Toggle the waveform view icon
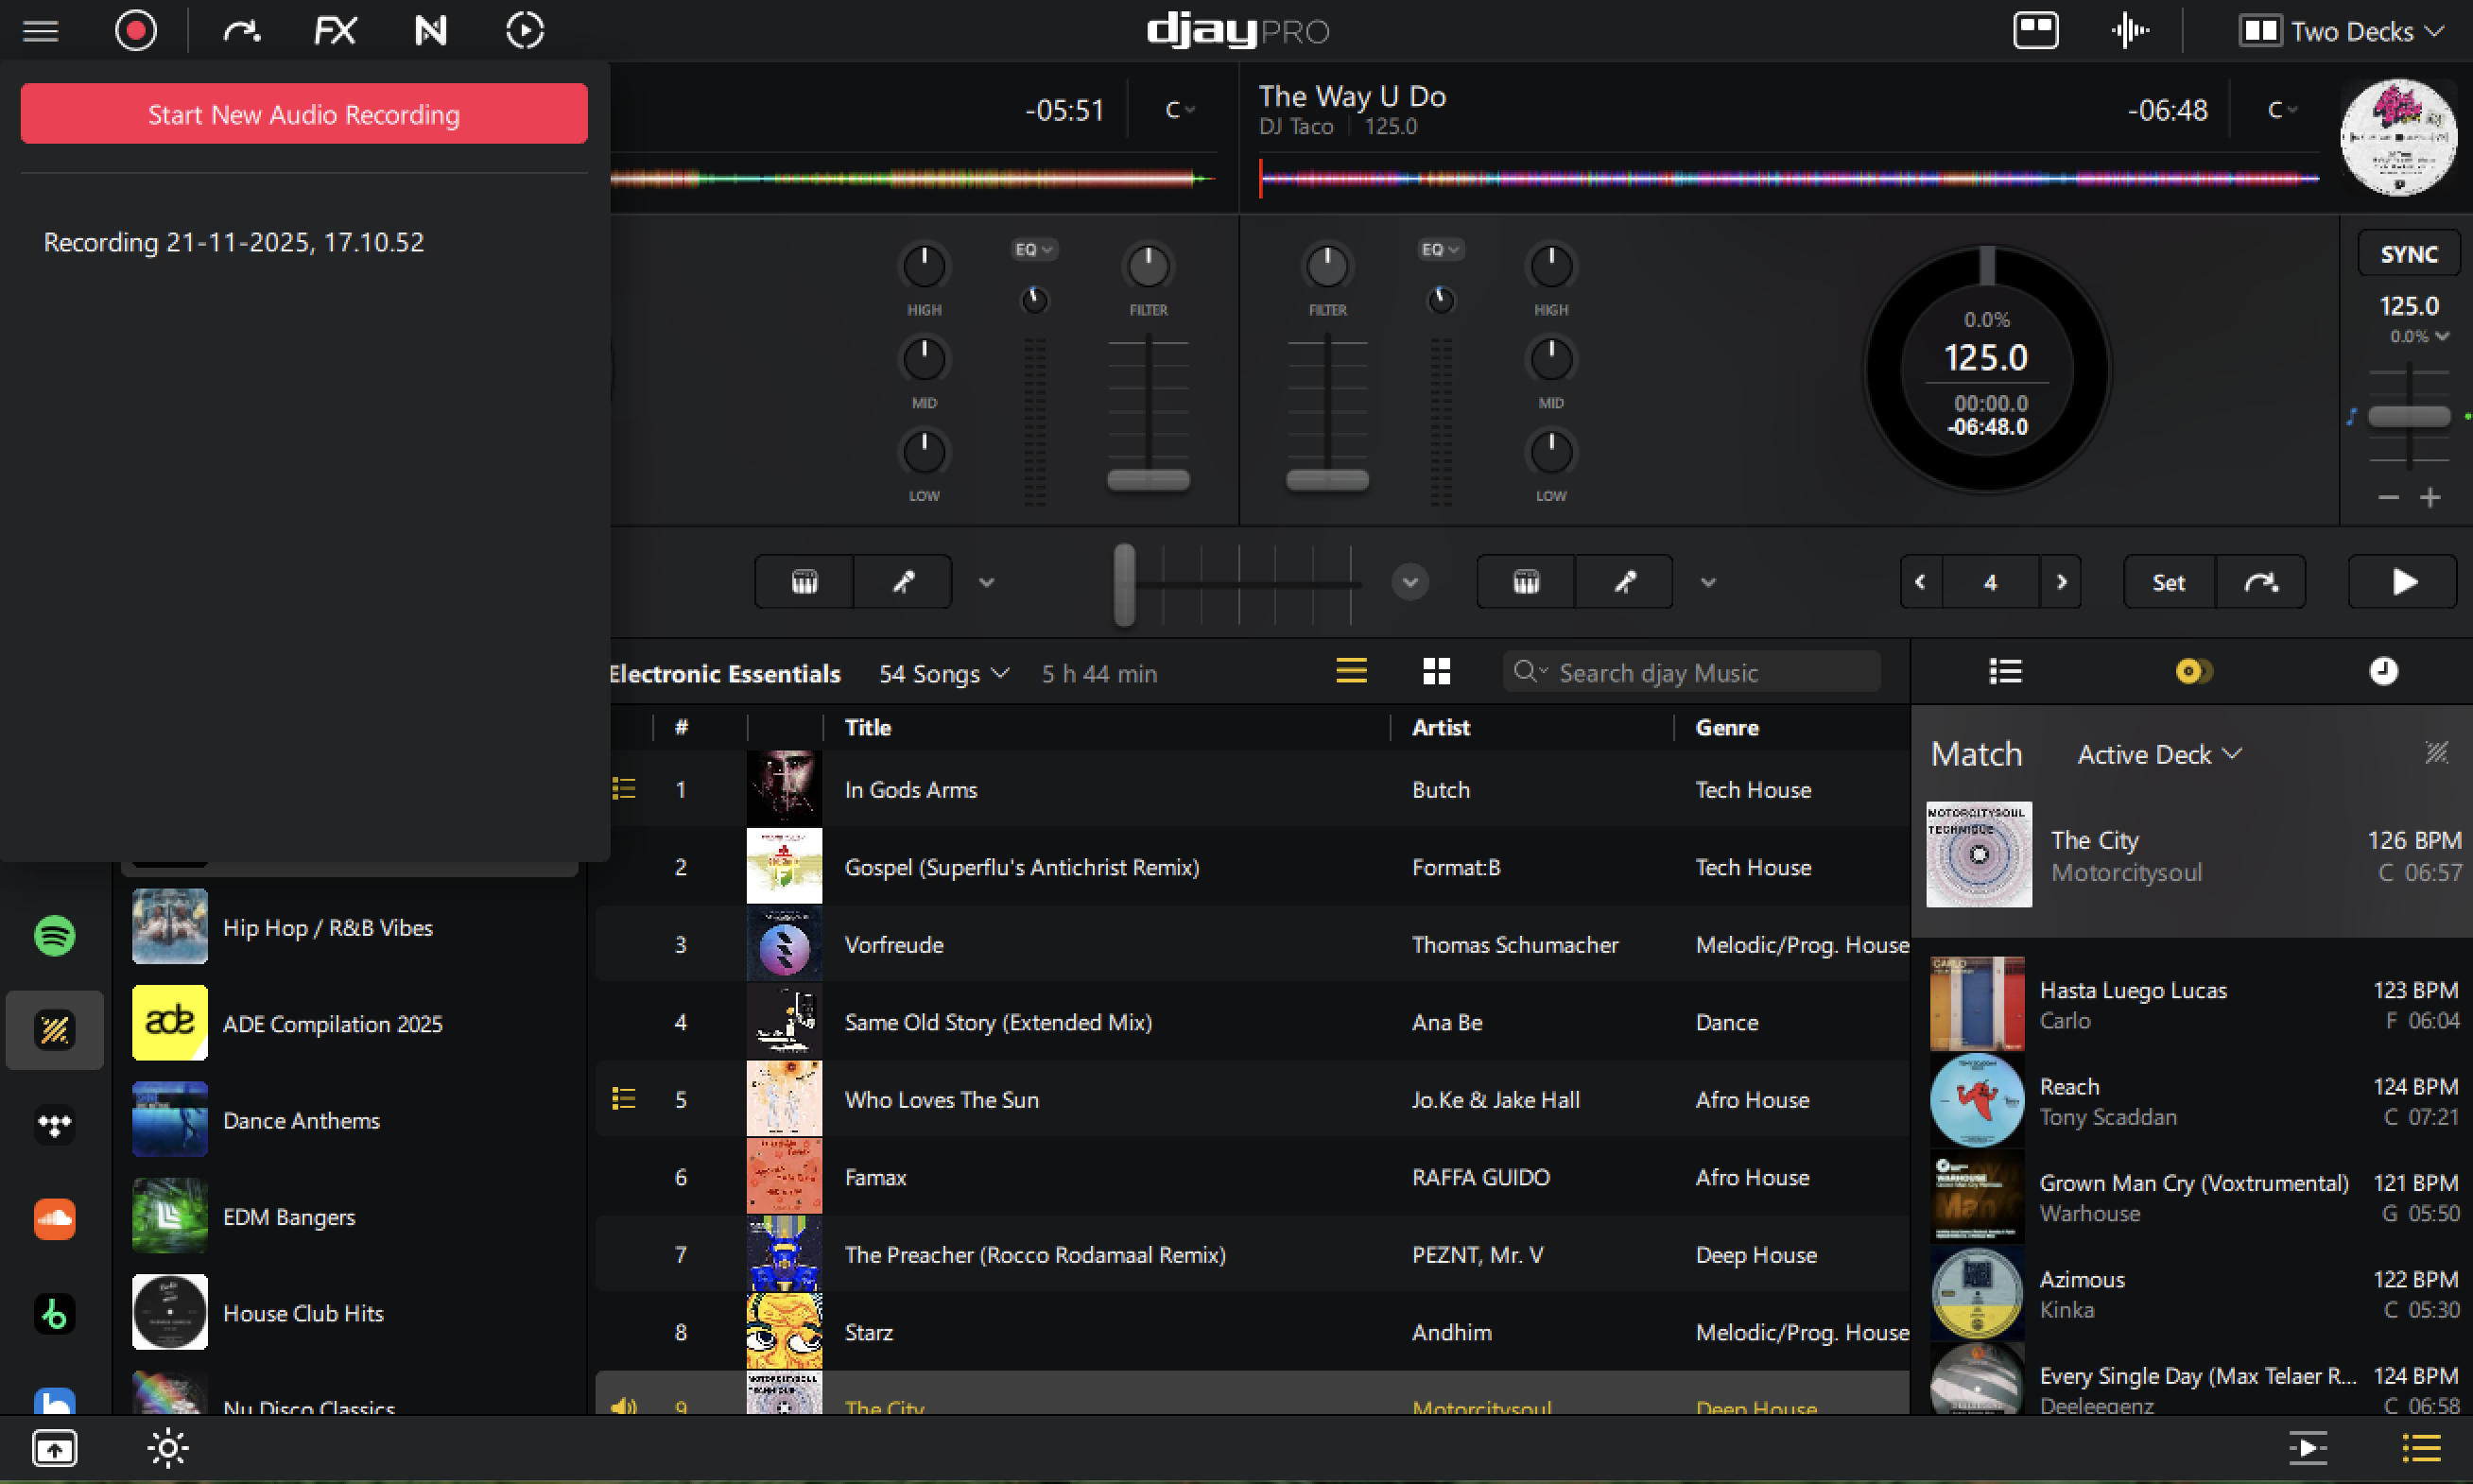The height and width of the screenshot is (1484, 2473). [x=2130, y=31]
